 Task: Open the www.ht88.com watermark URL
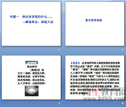(x=104, y=99)
